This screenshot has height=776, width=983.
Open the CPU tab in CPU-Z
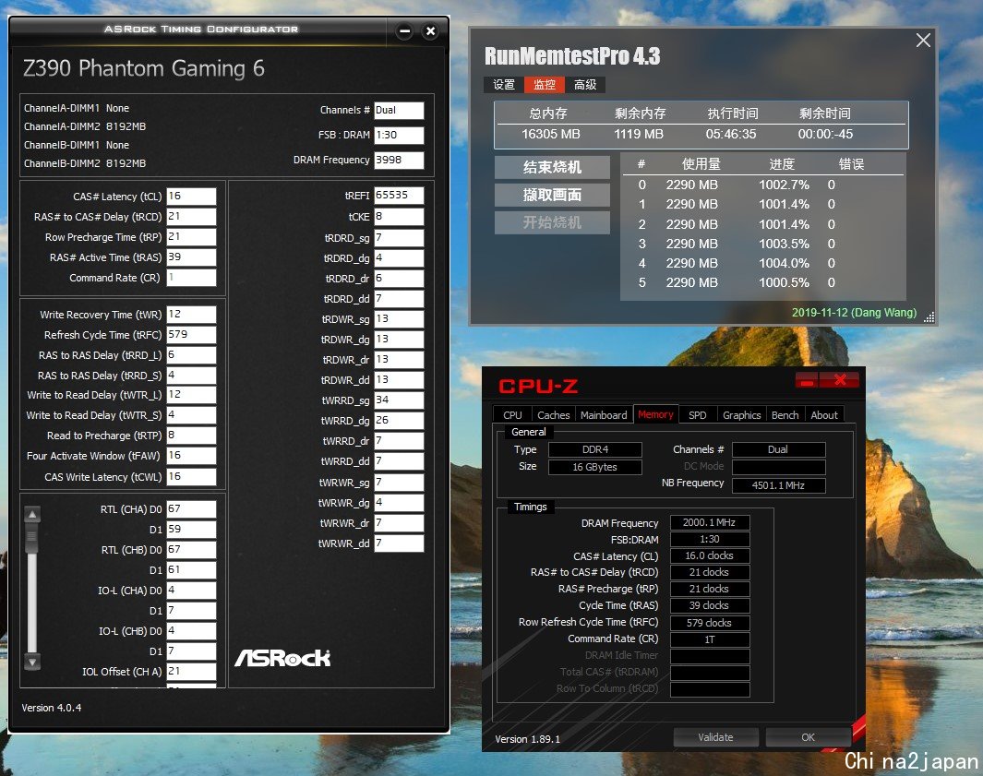pos(512,415)
